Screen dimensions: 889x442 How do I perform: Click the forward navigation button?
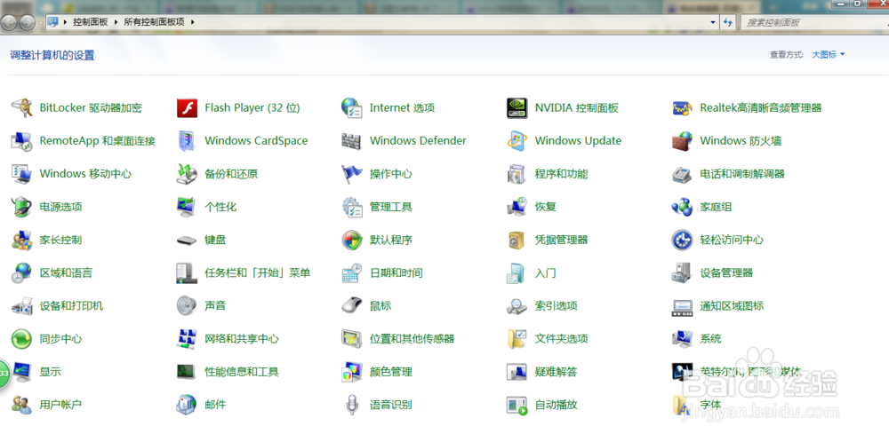[27, 22]
